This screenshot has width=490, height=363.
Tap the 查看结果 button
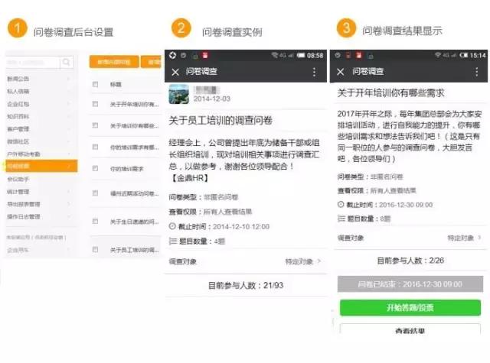click(x=410, y=329)
